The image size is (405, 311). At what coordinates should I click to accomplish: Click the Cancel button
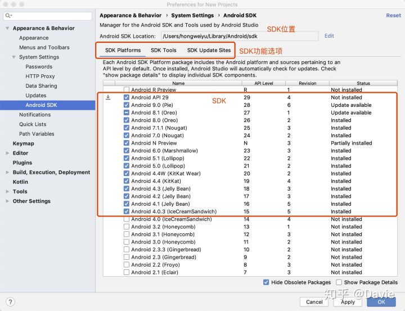tap(314, 301)
